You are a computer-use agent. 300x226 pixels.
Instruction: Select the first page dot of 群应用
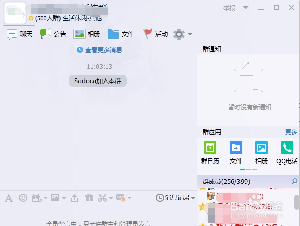point(243,170)
